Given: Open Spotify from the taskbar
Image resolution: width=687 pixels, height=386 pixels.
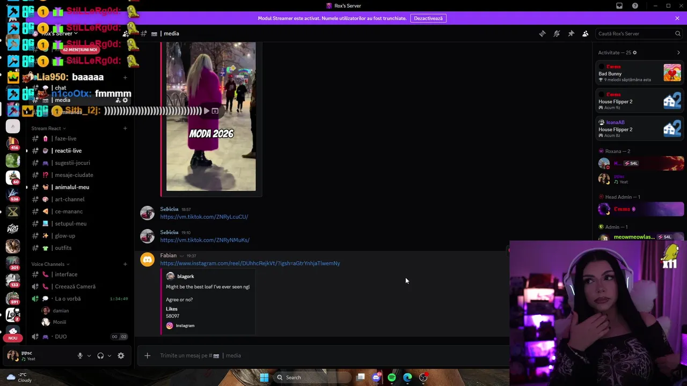Looking at the screenshot, I should [392, 377].
